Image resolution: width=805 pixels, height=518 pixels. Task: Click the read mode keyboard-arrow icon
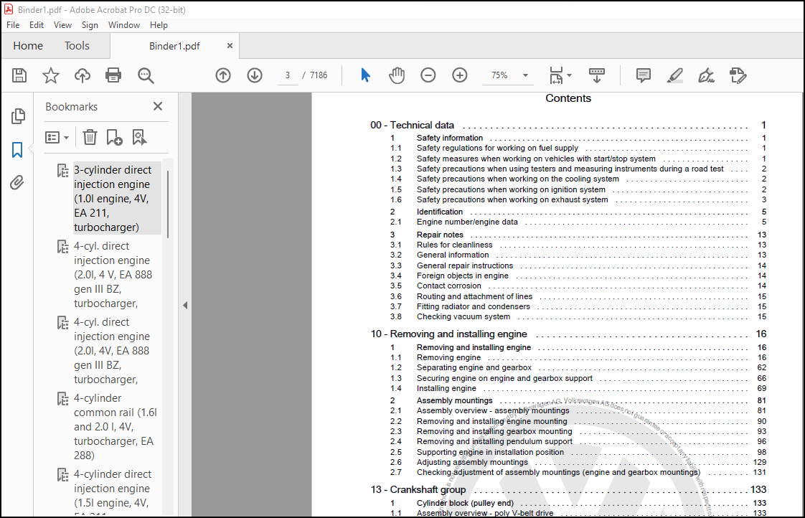tap(596, 75)
